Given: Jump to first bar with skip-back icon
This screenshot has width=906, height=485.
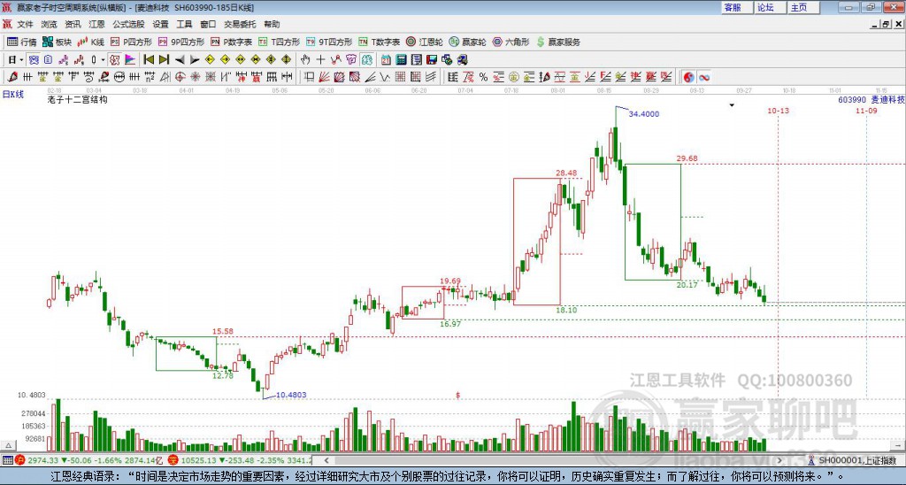Looking at the screenshot, I should point(149,59).
